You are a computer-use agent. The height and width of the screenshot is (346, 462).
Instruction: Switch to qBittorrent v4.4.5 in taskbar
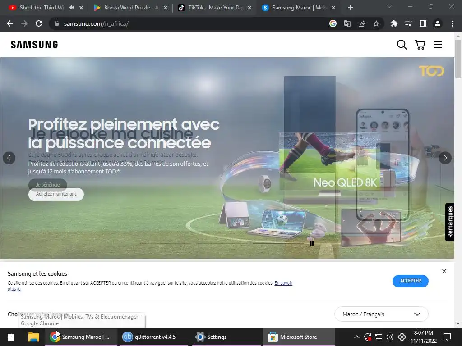[153, 337]
